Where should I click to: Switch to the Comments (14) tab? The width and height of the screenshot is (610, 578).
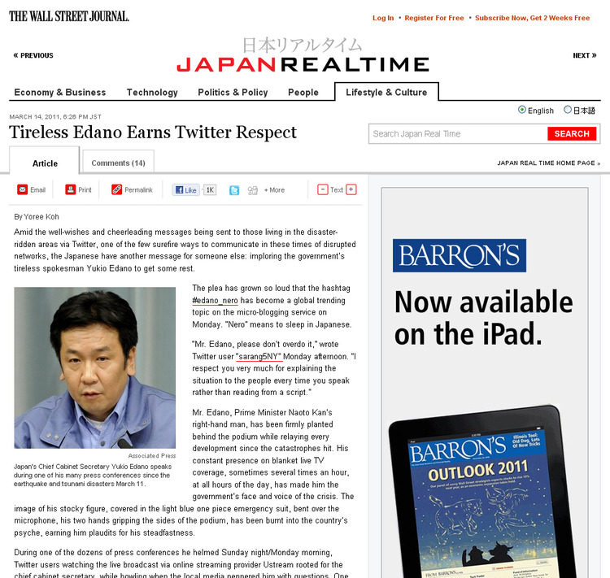[118, 162]
